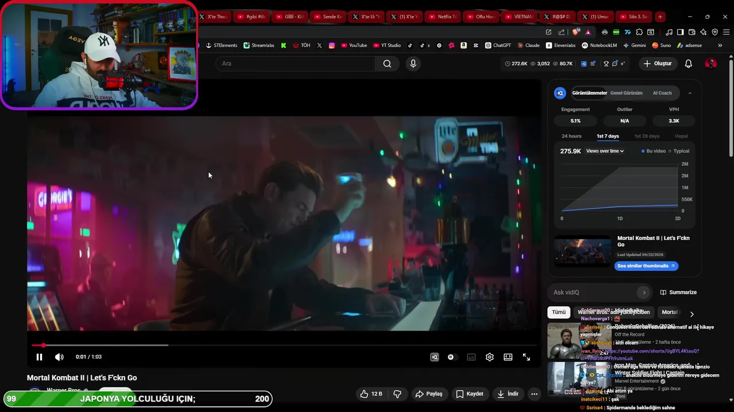Click the Summarize button
This screenshot has height=412, width=734.
click(678, 292)
